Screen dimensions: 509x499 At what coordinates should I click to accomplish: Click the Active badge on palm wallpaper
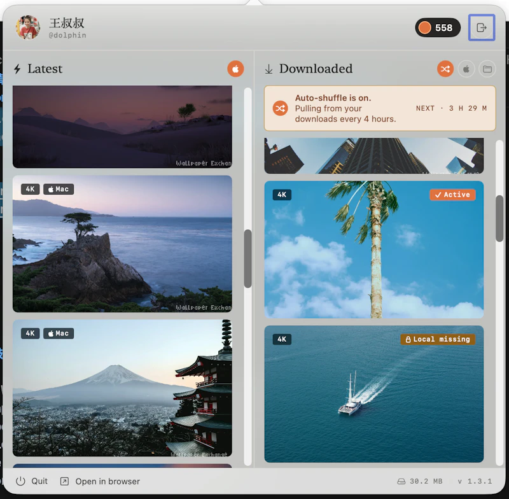(452, 195)
